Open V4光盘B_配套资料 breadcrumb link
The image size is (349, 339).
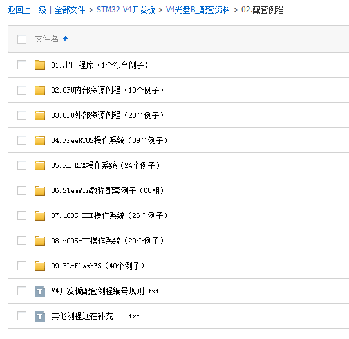(x=198, y=10)
